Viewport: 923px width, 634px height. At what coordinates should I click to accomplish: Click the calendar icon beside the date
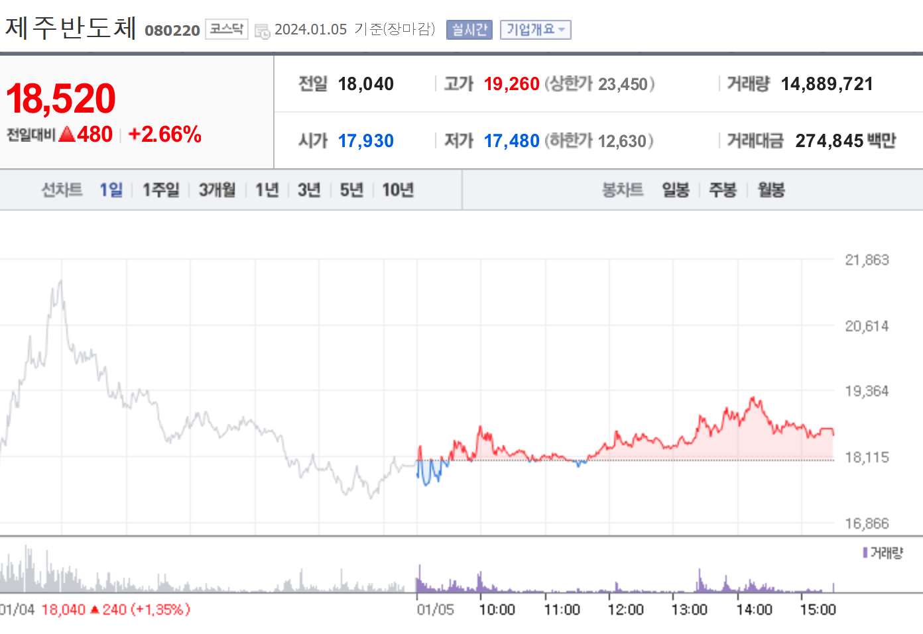[x=262, y=30]
